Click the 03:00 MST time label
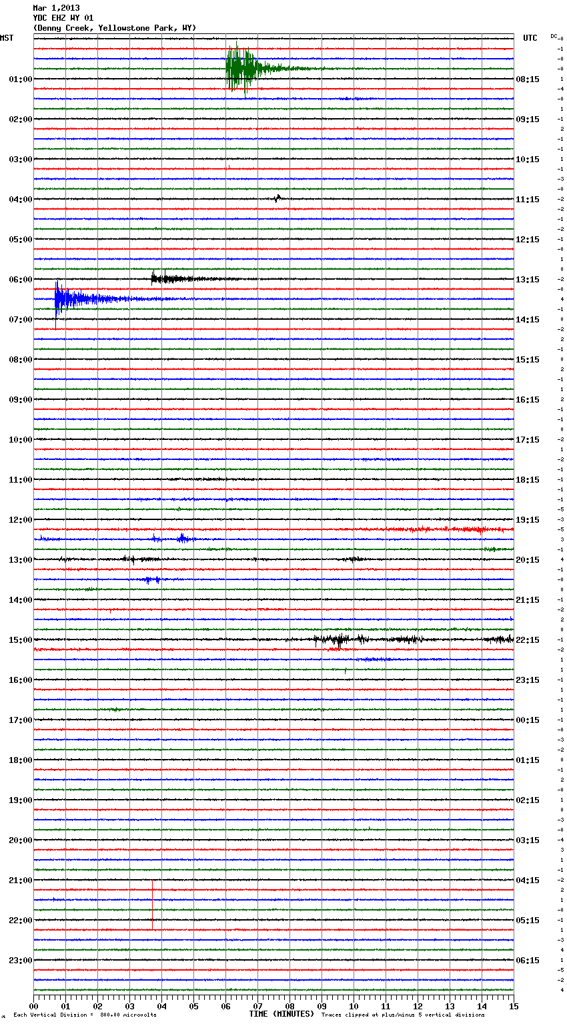The width and height of the screenshot is (567, 1024). pos(21,160)
